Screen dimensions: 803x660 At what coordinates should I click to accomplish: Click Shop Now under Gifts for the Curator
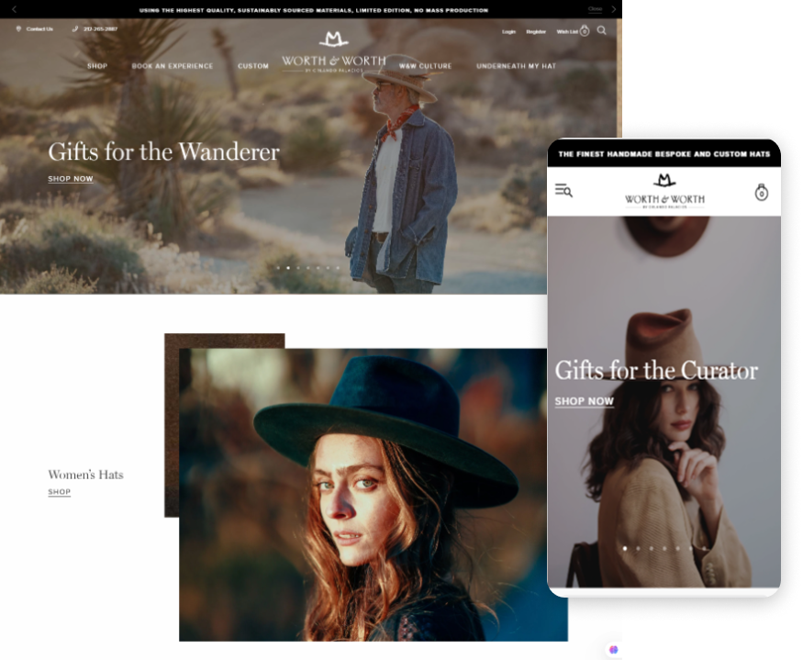[x=584, y=401]
